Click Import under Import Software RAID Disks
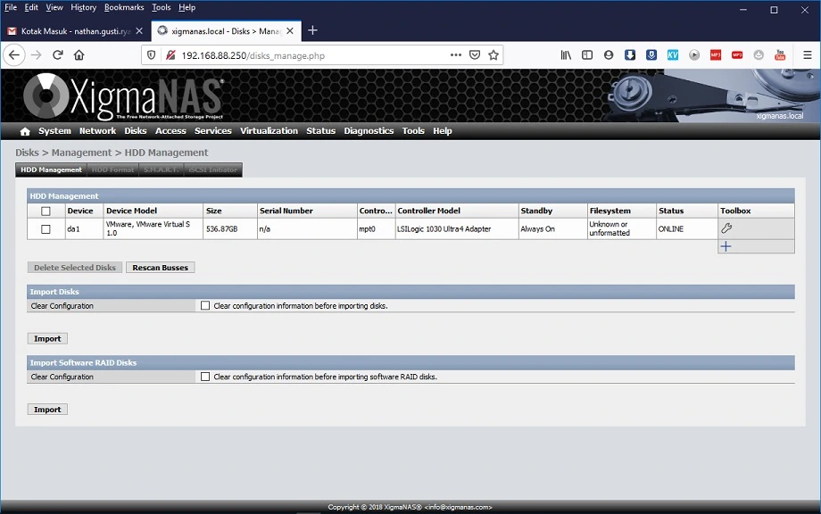Screen dimensions: 821x514 click(47, 410)
